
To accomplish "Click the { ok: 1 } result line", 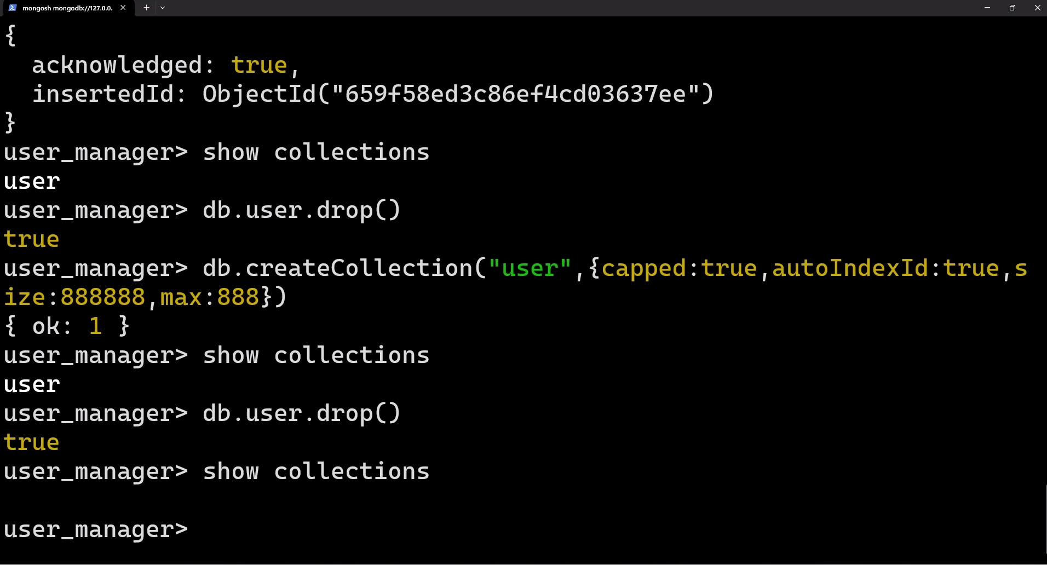I will tap(66, 326).
